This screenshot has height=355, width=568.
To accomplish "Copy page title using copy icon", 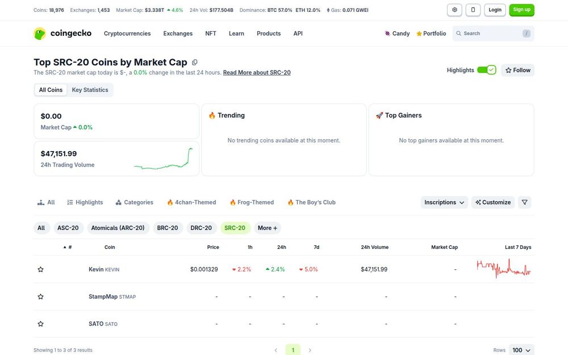I will [194, 62].
